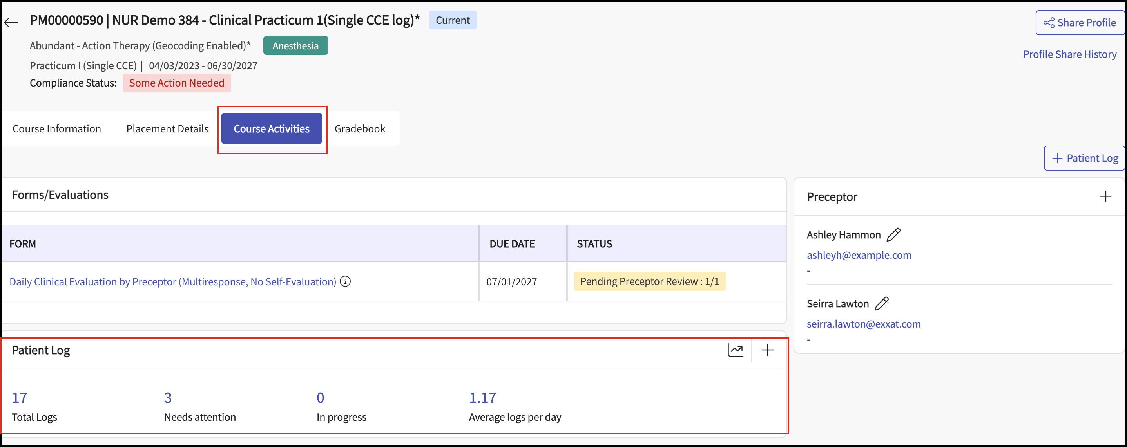
Task: Add a preceptor with plus icon
Action: click(x=1105, y=196)
